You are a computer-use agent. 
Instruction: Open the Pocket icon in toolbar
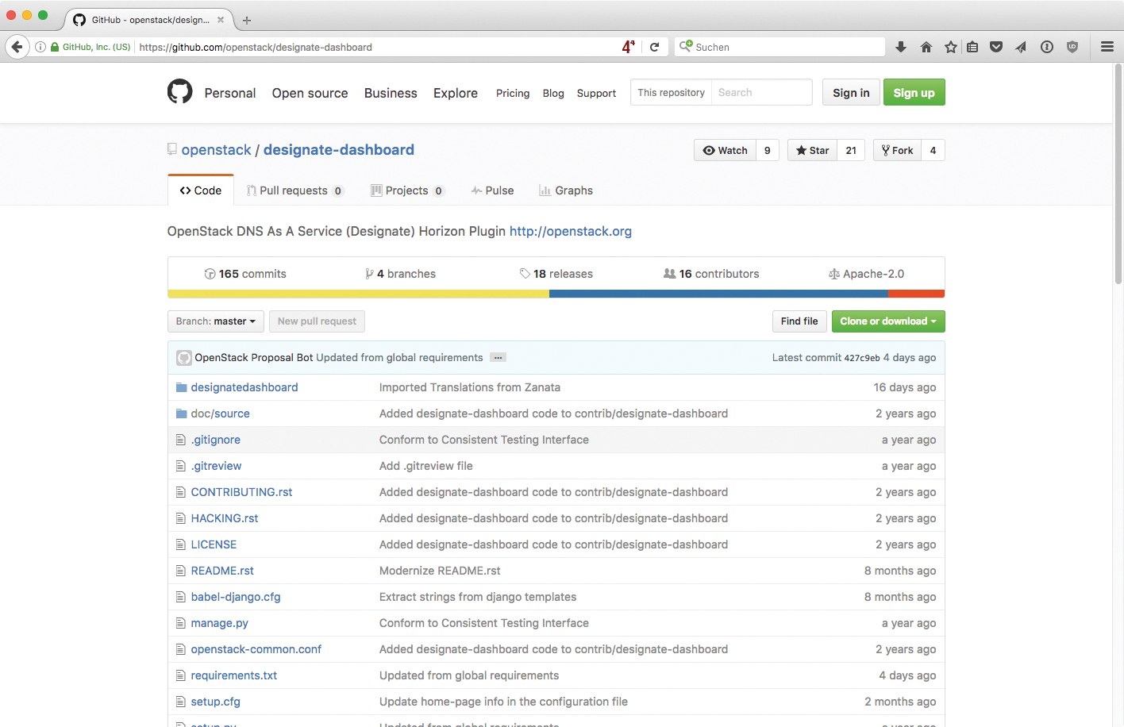click(x=995, y=47)
